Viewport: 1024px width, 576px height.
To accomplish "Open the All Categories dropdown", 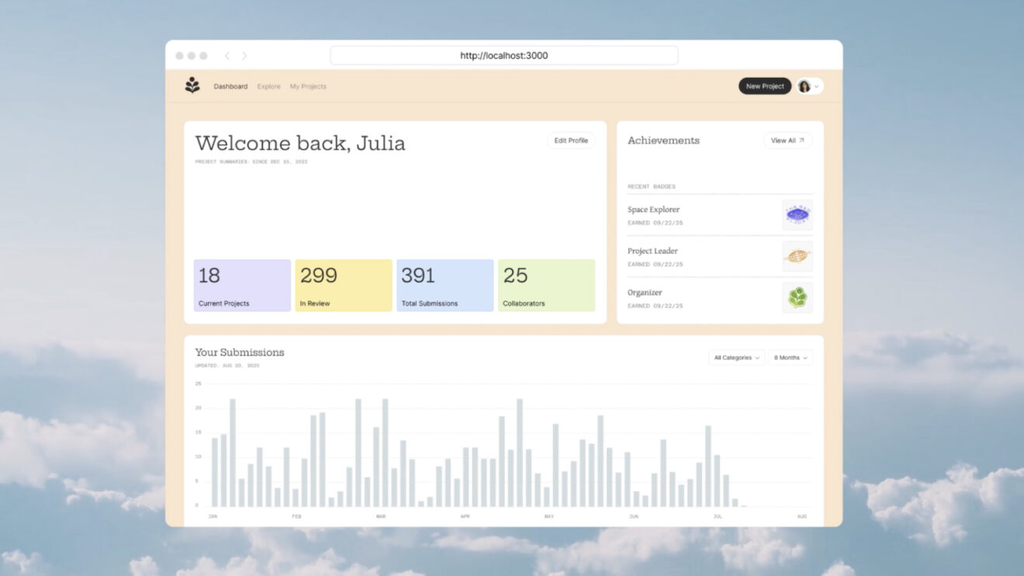I will [x=735, y=357].
